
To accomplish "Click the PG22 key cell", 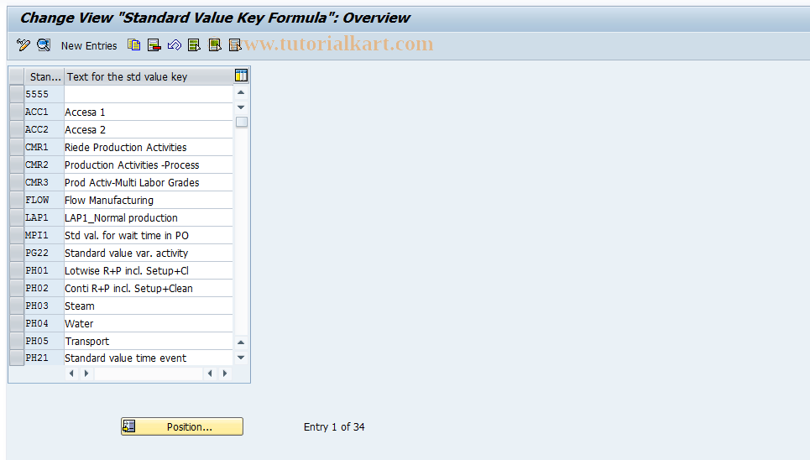I will (x=44, y=253).
